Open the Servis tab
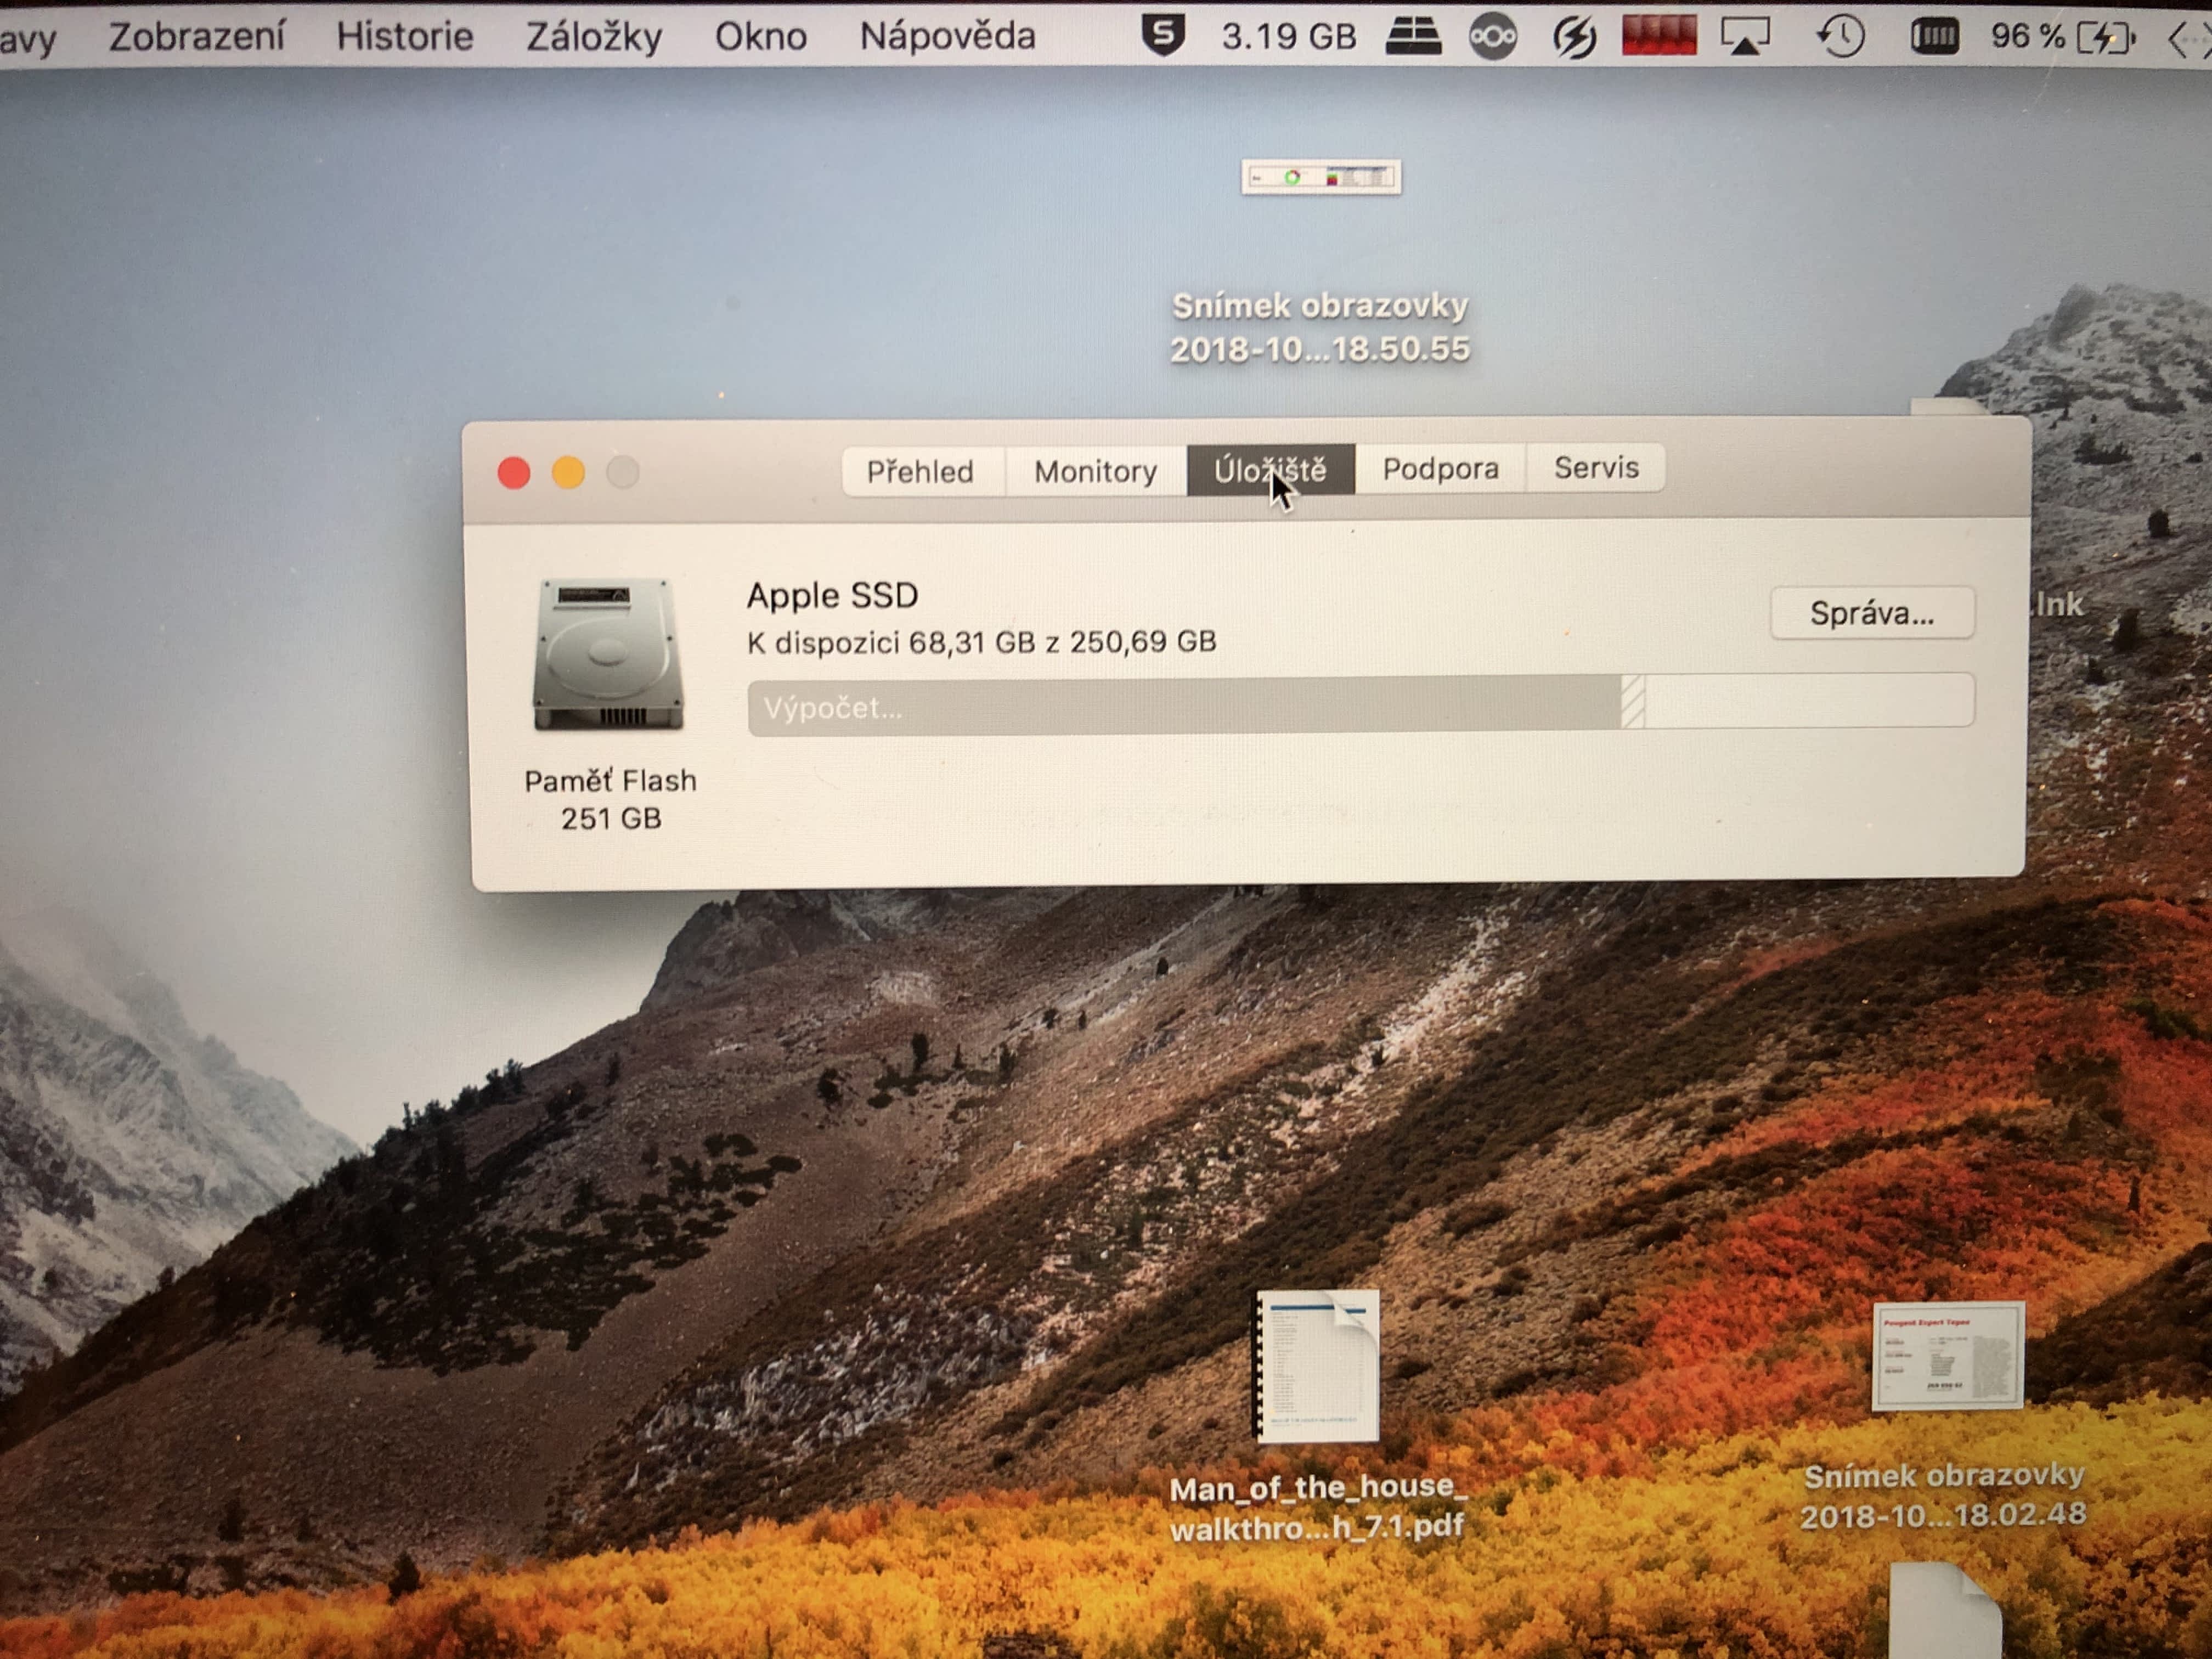Image resolution: width=2212 pixels, height=1659 pixels. tap(1596, 467)
